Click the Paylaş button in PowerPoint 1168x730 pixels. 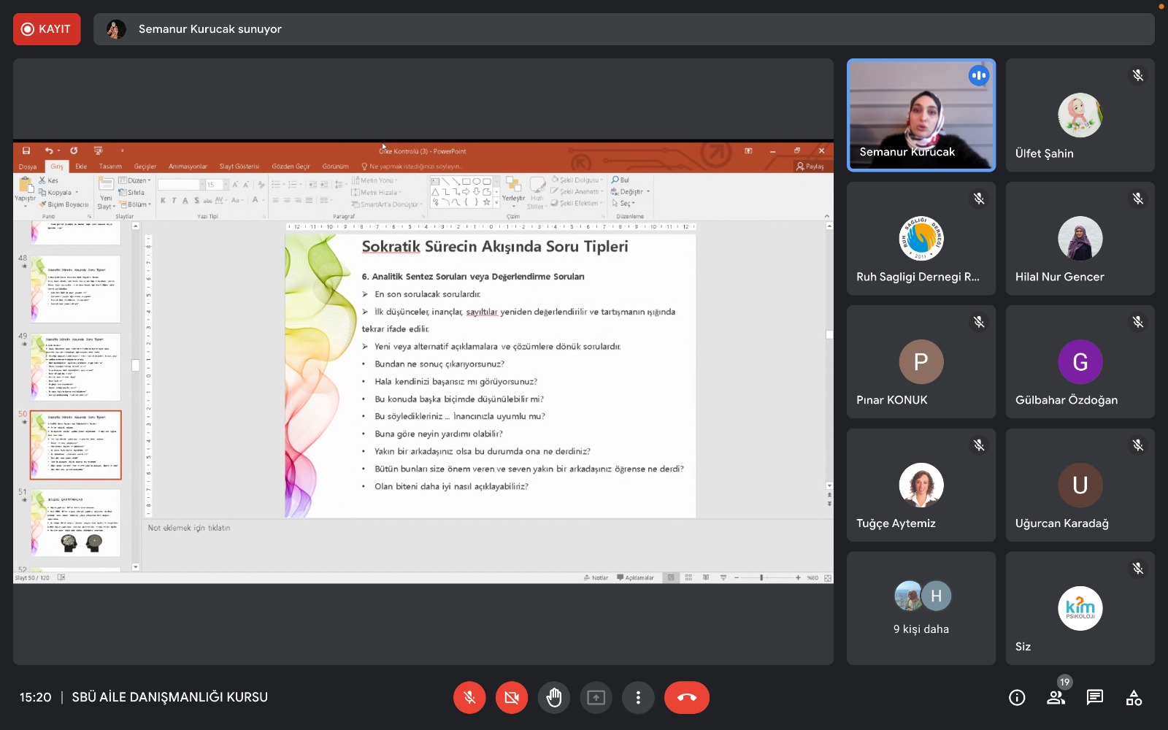coord(810,166)
